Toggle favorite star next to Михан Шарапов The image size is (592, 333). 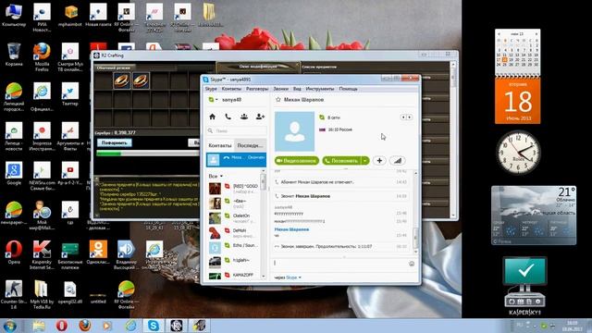pyautogui.click(x=278, y=100)
